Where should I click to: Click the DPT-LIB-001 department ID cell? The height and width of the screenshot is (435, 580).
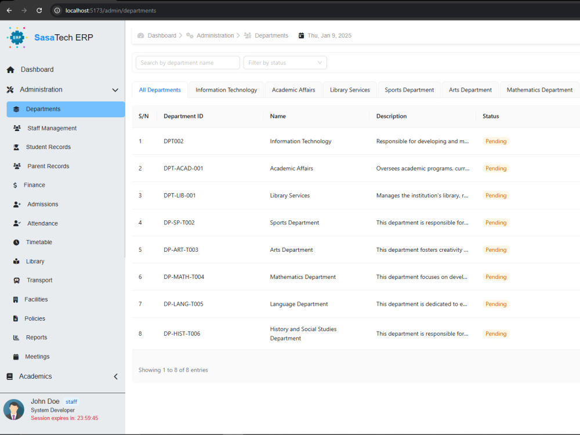(180, 195)
